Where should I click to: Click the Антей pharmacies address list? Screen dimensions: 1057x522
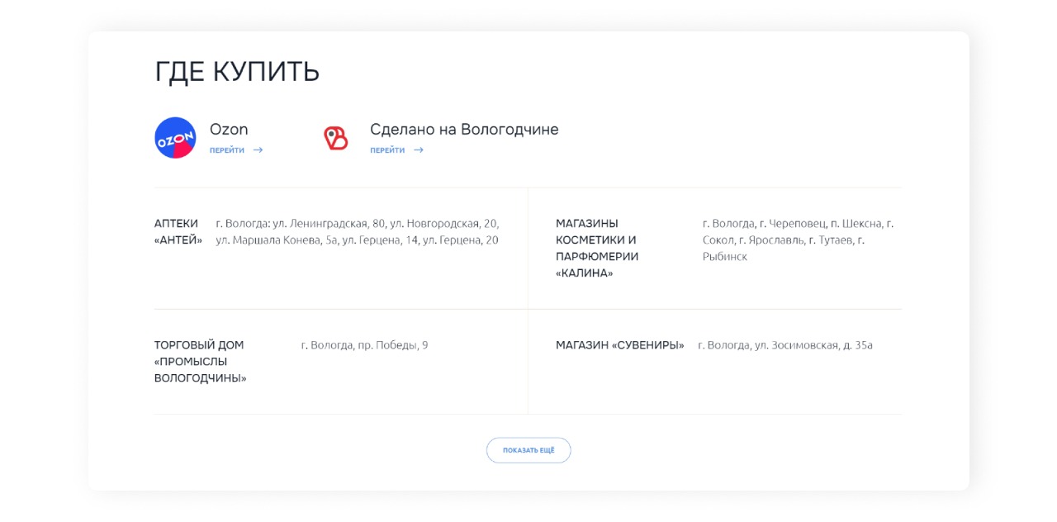[357, 231]
